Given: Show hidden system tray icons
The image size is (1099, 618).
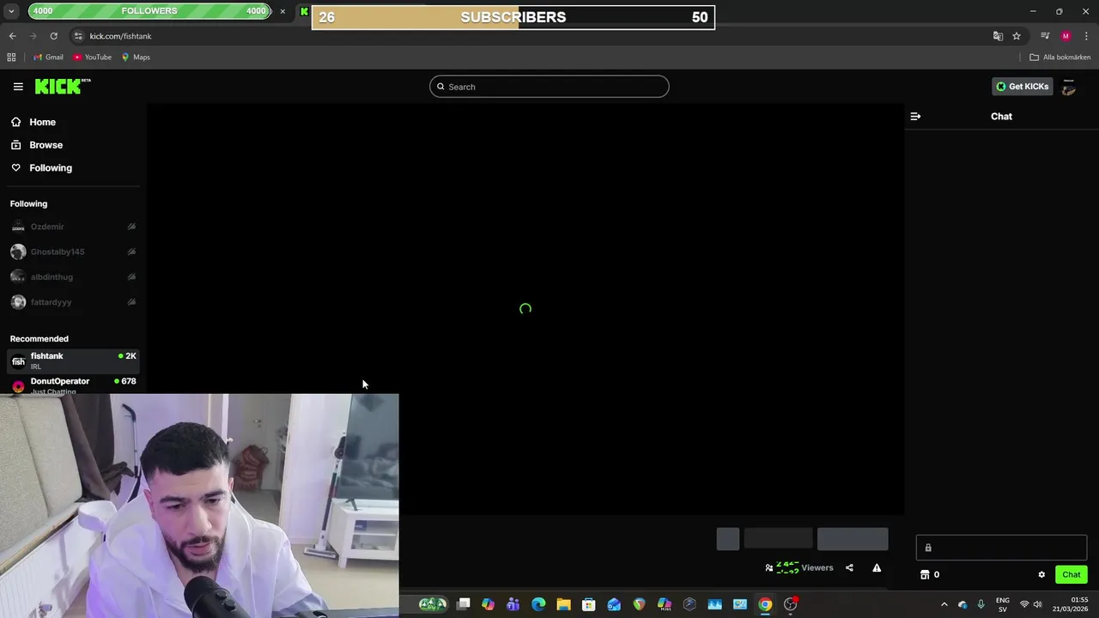Looking at the screenshot, I should click(944, 604).
